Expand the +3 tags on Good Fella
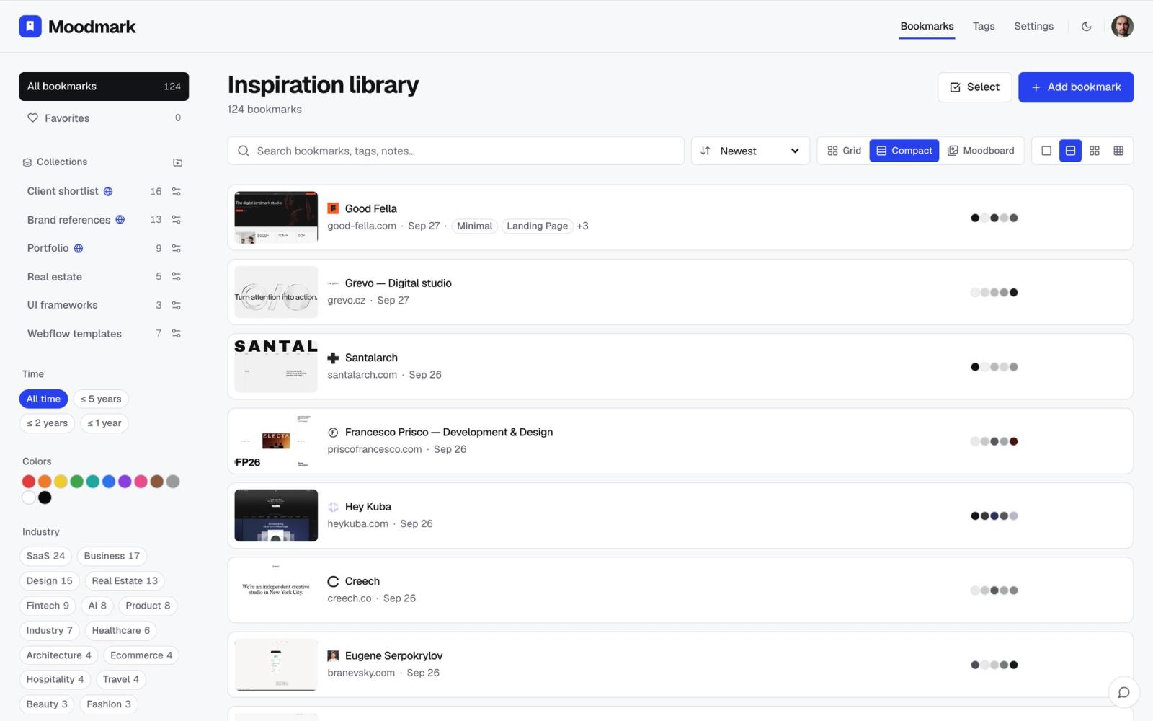The width and height of the screenshot is (1153, 721). click(582, 226)
